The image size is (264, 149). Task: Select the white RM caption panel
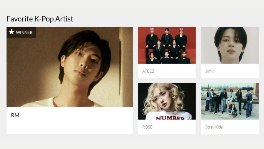(70, 121)
